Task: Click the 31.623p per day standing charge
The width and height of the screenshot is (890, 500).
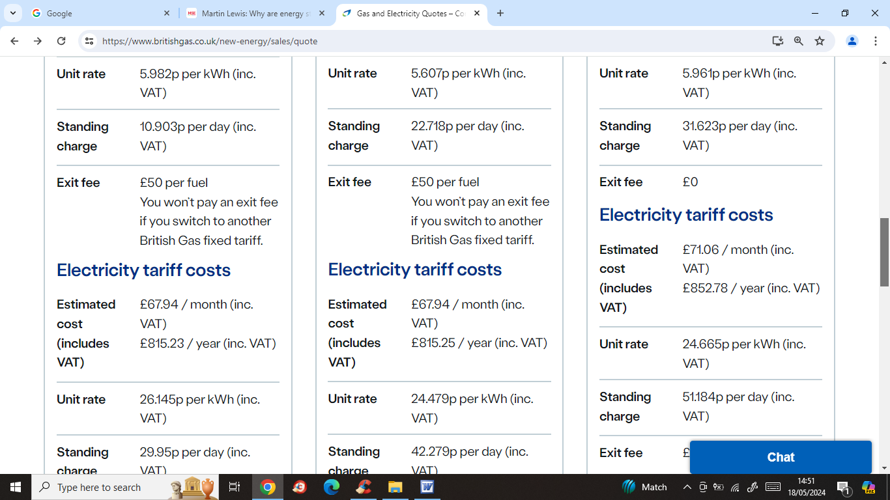Action: [x=740, y=135]
